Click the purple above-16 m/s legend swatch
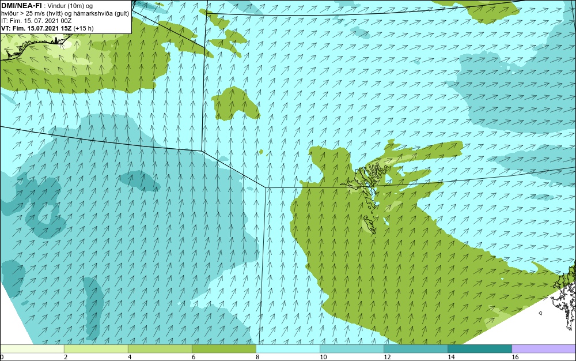Image resolution: width=576 pixels, height=361 pixels. [x=544, y=349]
